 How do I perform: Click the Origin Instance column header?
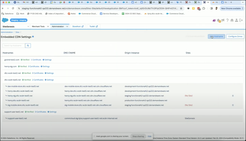click(132, 53)
